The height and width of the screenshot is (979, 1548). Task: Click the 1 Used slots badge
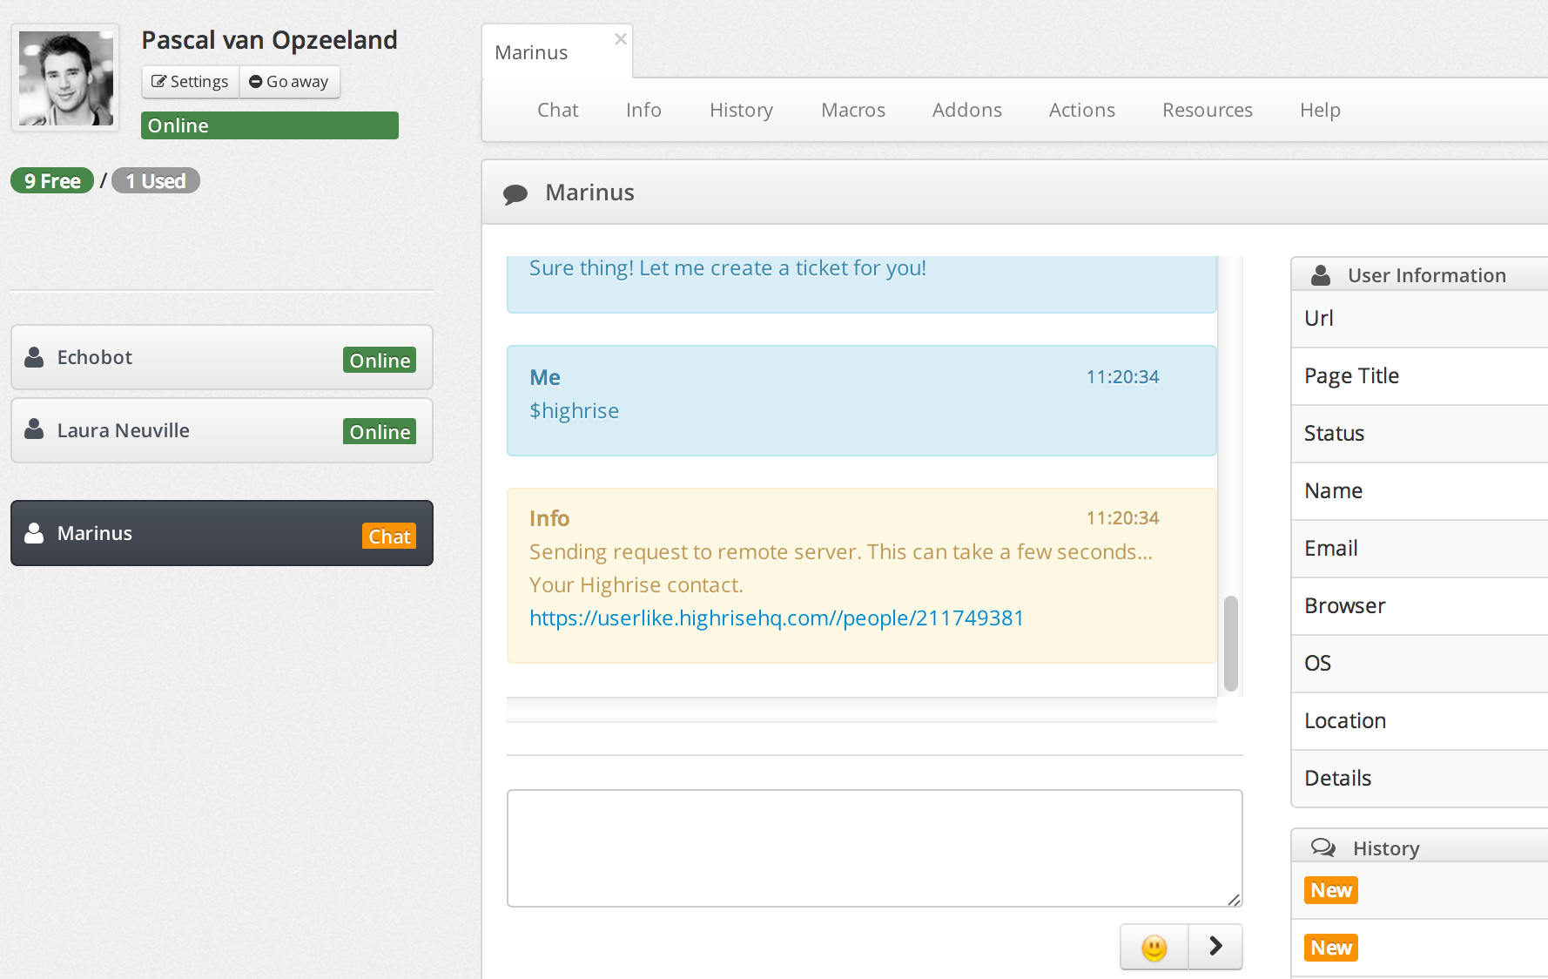[156, 180]
